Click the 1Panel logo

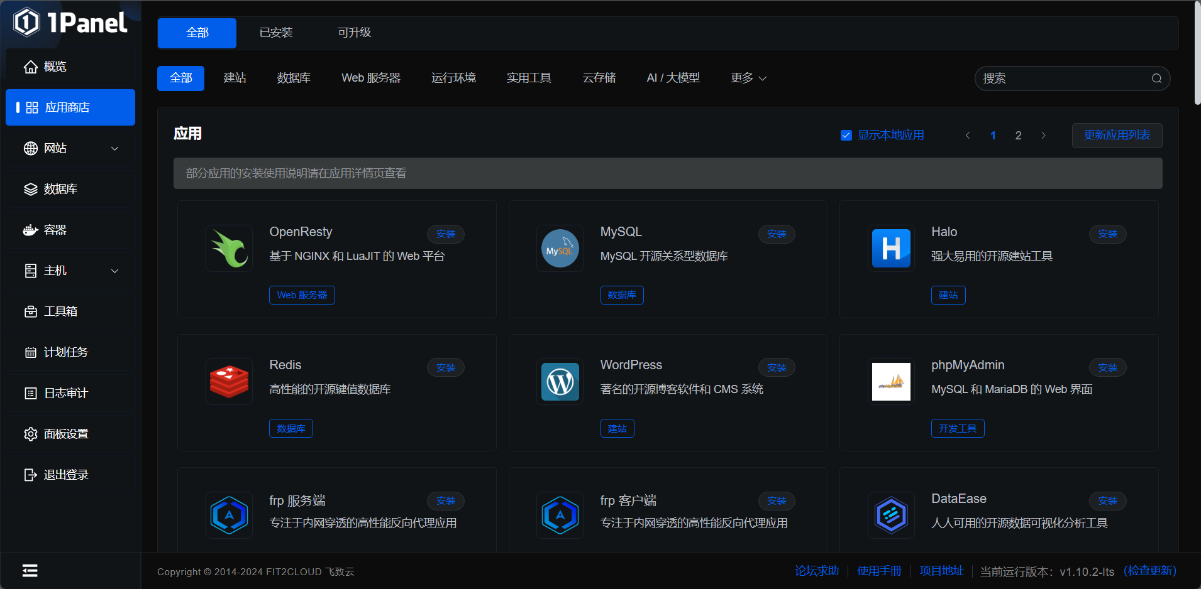click(70, 22)
